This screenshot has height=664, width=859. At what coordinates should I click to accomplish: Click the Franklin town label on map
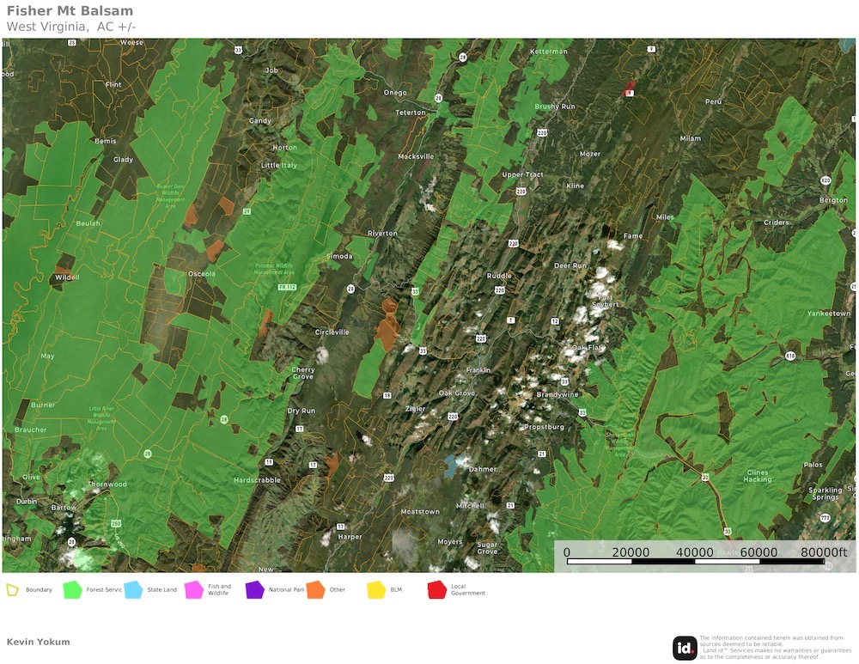tap(478, 370)
